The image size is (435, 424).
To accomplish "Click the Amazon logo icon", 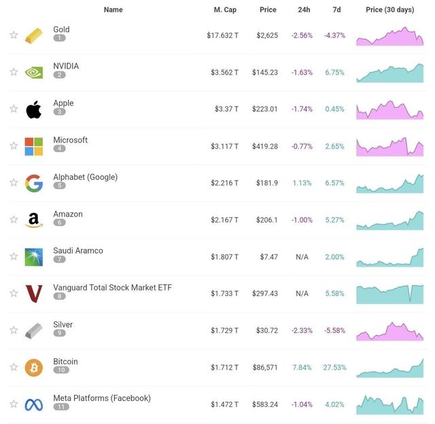I will point(33,220).
